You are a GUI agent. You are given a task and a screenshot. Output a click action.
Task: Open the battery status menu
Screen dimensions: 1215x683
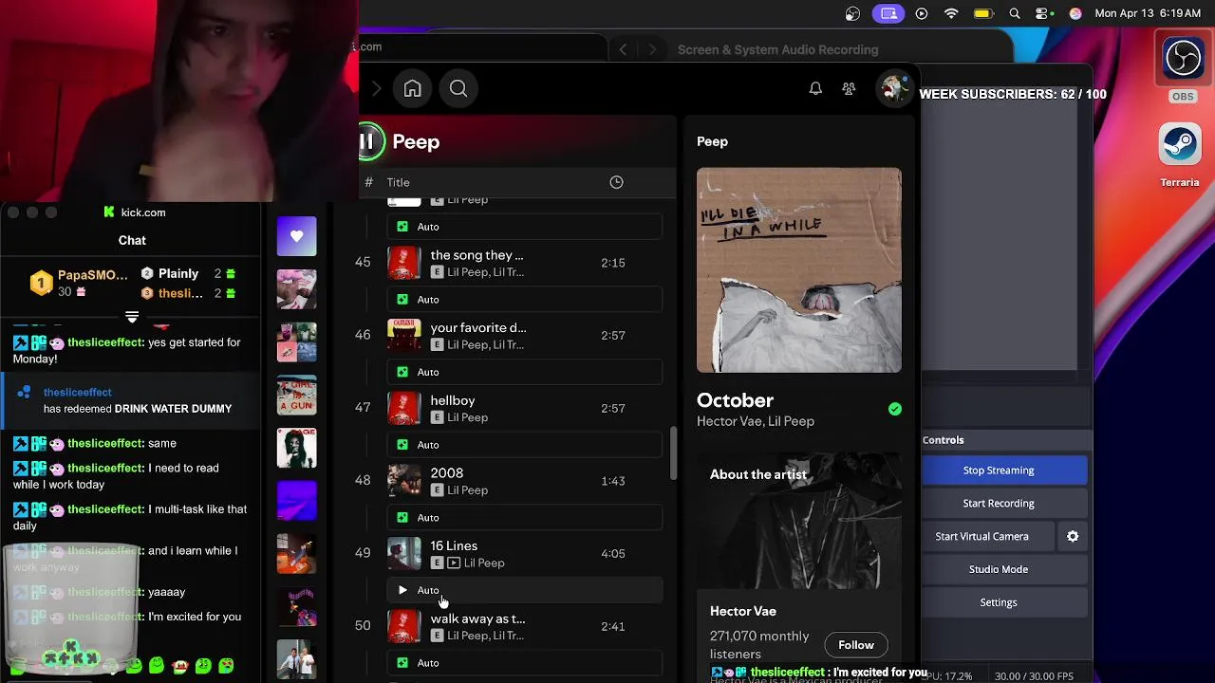(x=982, y=13)
